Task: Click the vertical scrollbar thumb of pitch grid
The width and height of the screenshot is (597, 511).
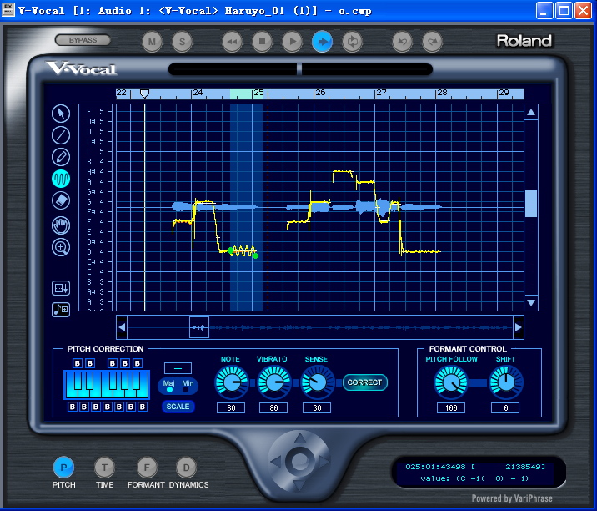Action: click(x=531, y=203)
